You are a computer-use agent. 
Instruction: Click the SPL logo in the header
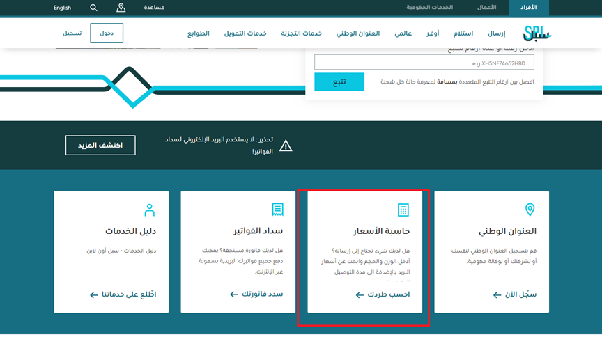(536, 33)
